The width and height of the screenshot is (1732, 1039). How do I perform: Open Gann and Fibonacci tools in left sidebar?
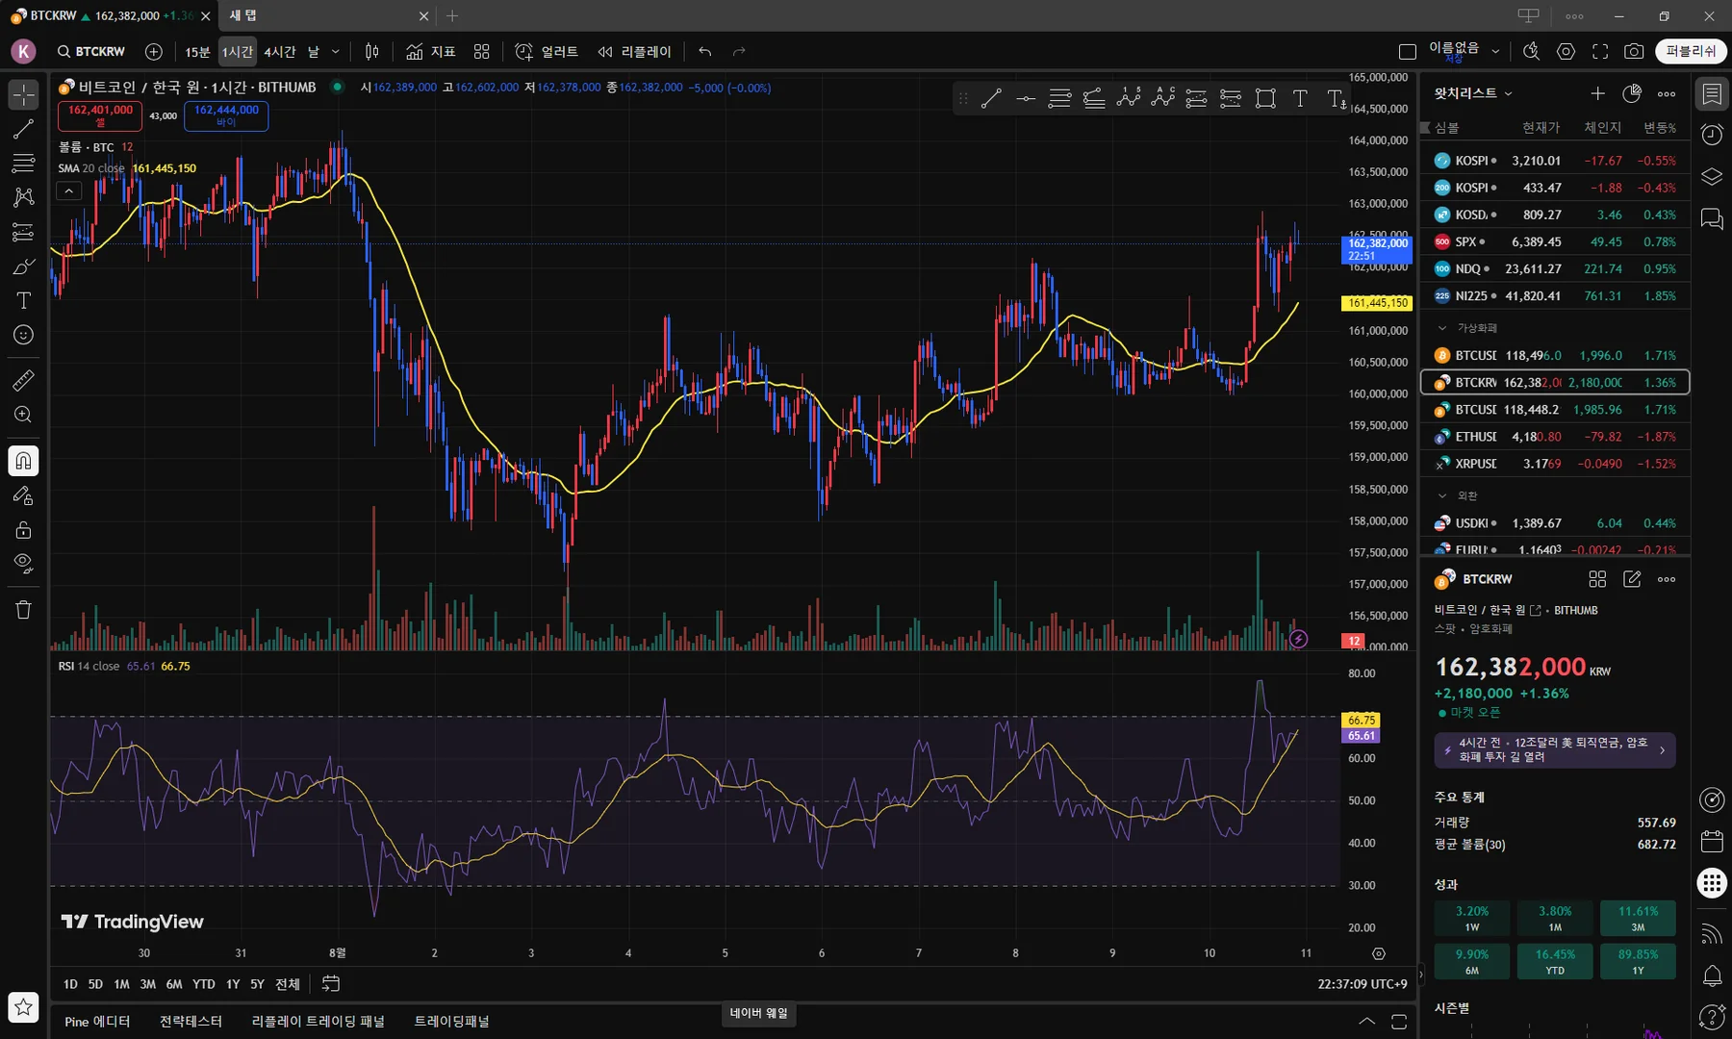pos(23,164)
